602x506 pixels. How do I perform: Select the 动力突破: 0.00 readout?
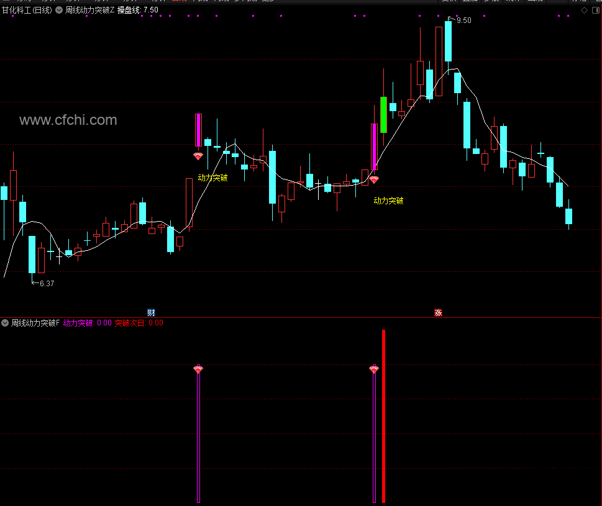[x=87, y=323]
